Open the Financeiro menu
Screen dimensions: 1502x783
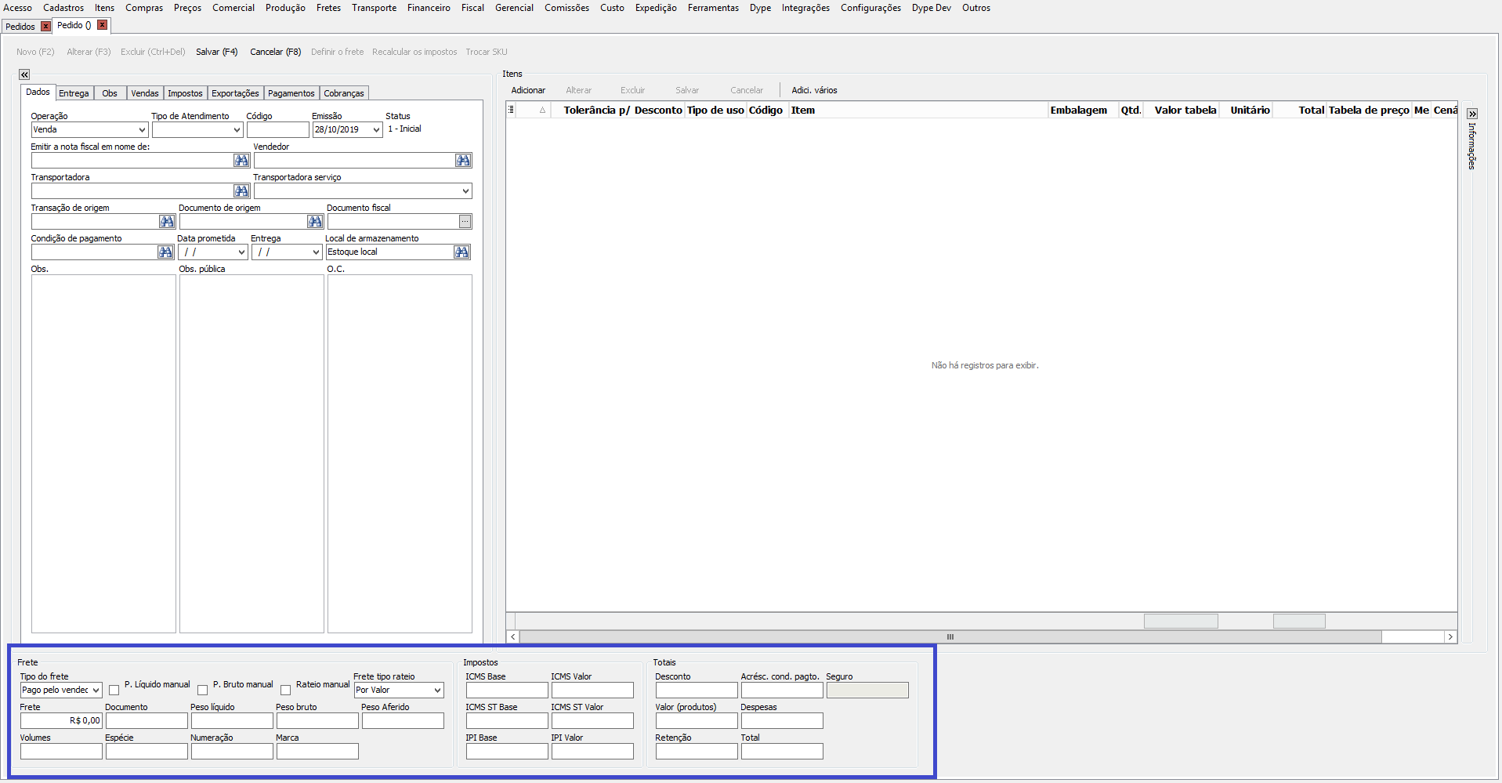[x=429, y=8]
